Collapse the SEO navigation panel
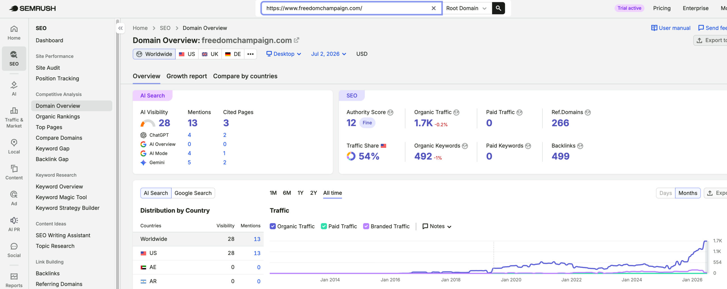Screen dimensions: 727x289 pyautogui.click(x=120, y=28)
